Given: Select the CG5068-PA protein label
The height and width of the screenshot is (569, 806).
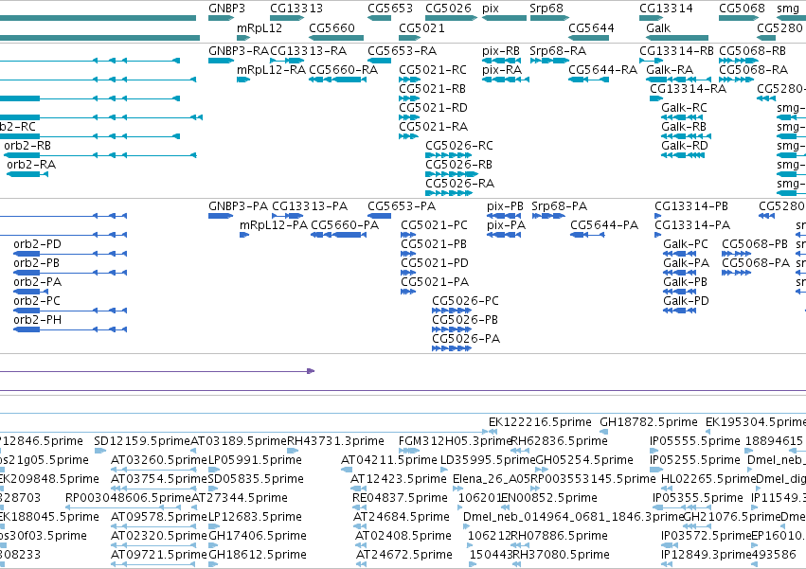Looking at the screenshot, I should coord(756,263).
